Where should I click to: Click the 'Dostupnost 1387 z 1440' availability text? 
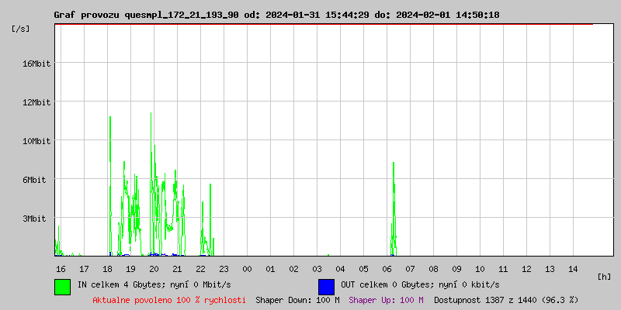point(494,299)
